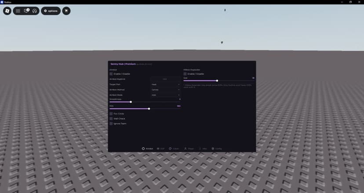
Task: Click the Aimbot Keybind field
Action: pyautogui.click(x=165, y=79)
